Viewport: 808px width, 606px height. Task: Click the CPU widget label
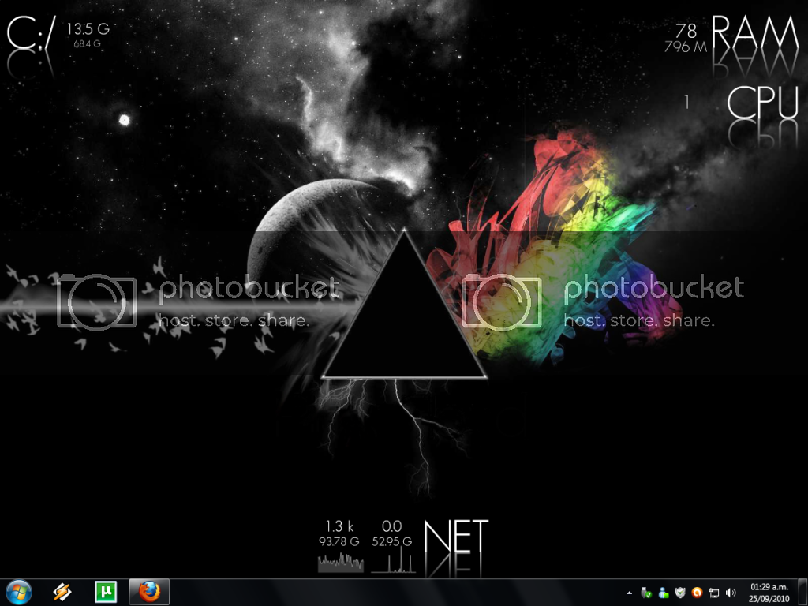762,103
